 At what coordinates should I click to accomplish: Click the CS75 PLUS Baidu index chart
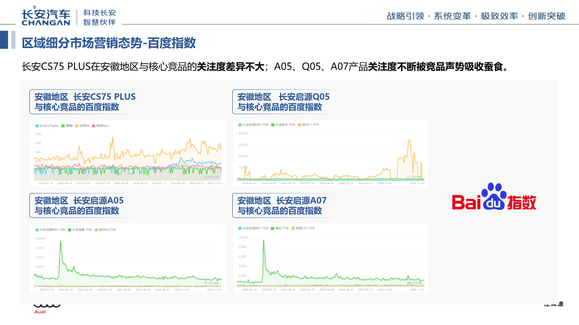pyautogui.click(x=128, y=153)
